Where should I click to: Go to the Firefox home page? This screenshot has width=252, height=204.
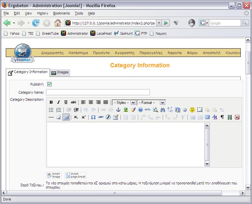[x=58, y=23]
